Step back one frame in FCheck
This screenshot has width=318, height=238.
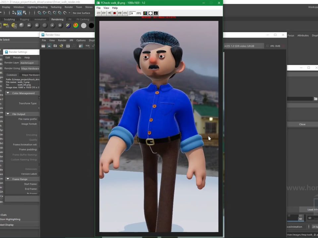[104, 13]
